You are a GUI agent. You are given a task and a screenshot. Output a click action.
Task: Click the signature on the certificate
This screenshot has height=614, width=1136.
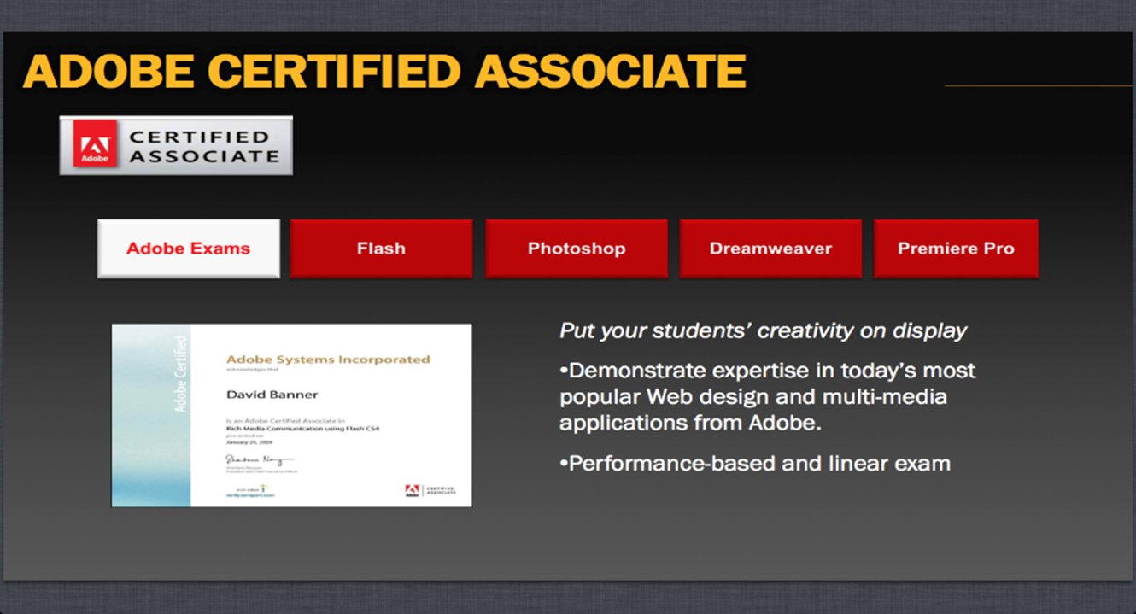tap(261, 459)
